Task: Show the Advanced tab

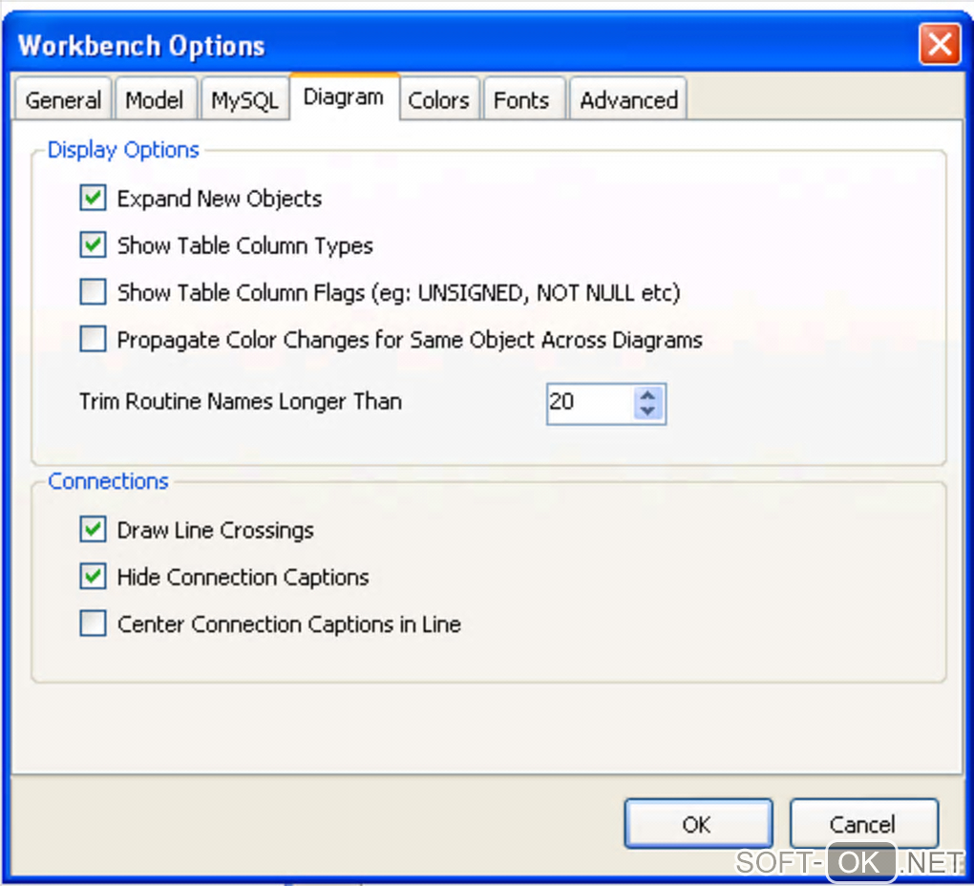Action: point(628,98)
